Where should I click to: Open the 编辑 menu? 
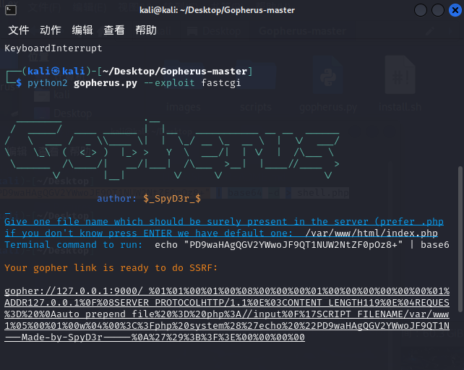pyautogui.click(x=82, y=30)
